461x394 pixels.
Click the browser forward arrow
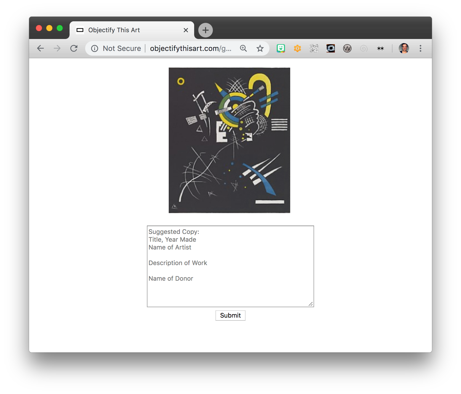[x=57, y=48]
